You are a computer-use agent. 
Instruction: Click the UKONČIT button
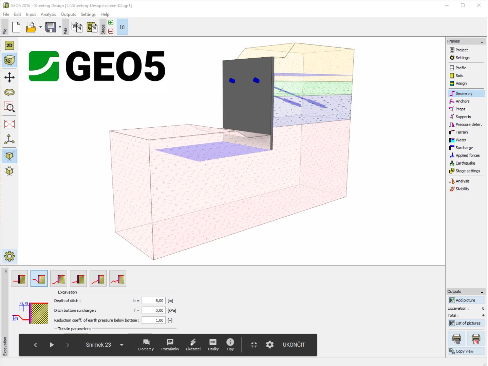point(294,345)
